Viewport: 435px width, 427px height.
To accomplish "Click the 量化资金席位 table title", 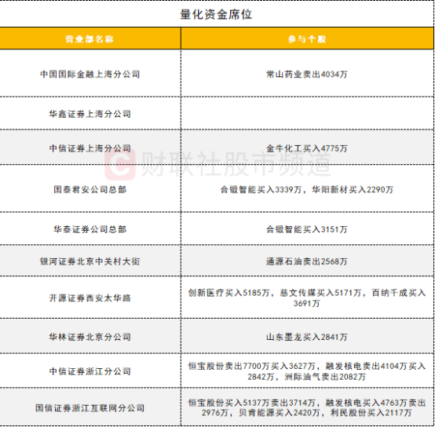I will 216,14.
